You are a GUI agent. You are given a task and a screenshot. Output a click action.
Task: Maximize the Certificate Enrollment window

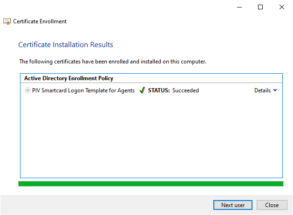(x=260, y=7)
